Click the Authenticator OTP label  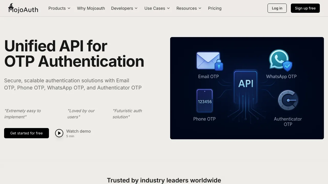[x=288, y=122]
